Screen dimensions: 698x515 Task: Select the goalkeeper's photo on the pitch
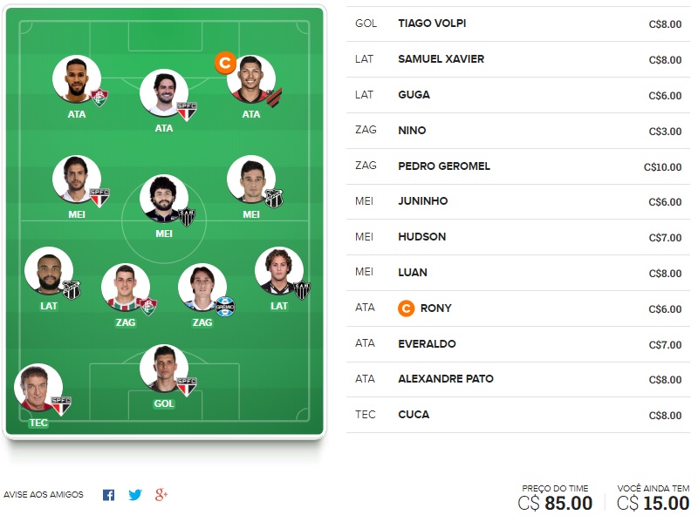tap(164, 368)
